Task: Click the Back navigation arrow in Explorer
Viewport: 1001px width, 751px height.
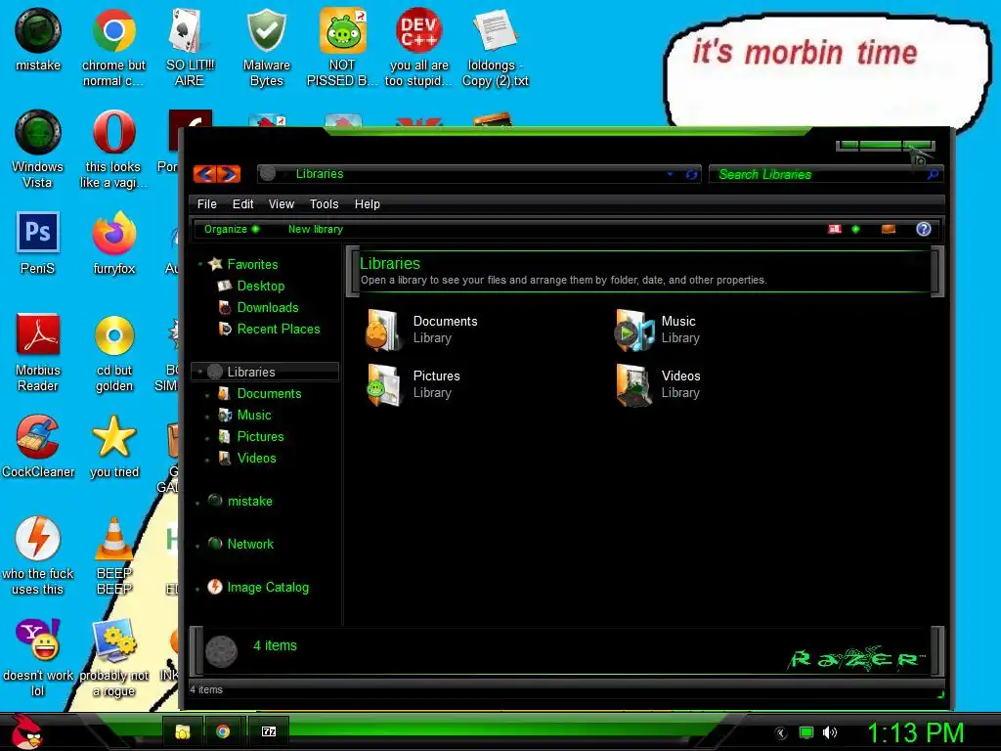Action: 205,174
